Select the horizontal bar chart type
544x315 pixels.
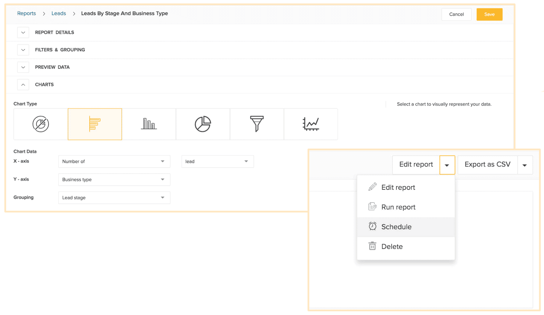(95, 124)
